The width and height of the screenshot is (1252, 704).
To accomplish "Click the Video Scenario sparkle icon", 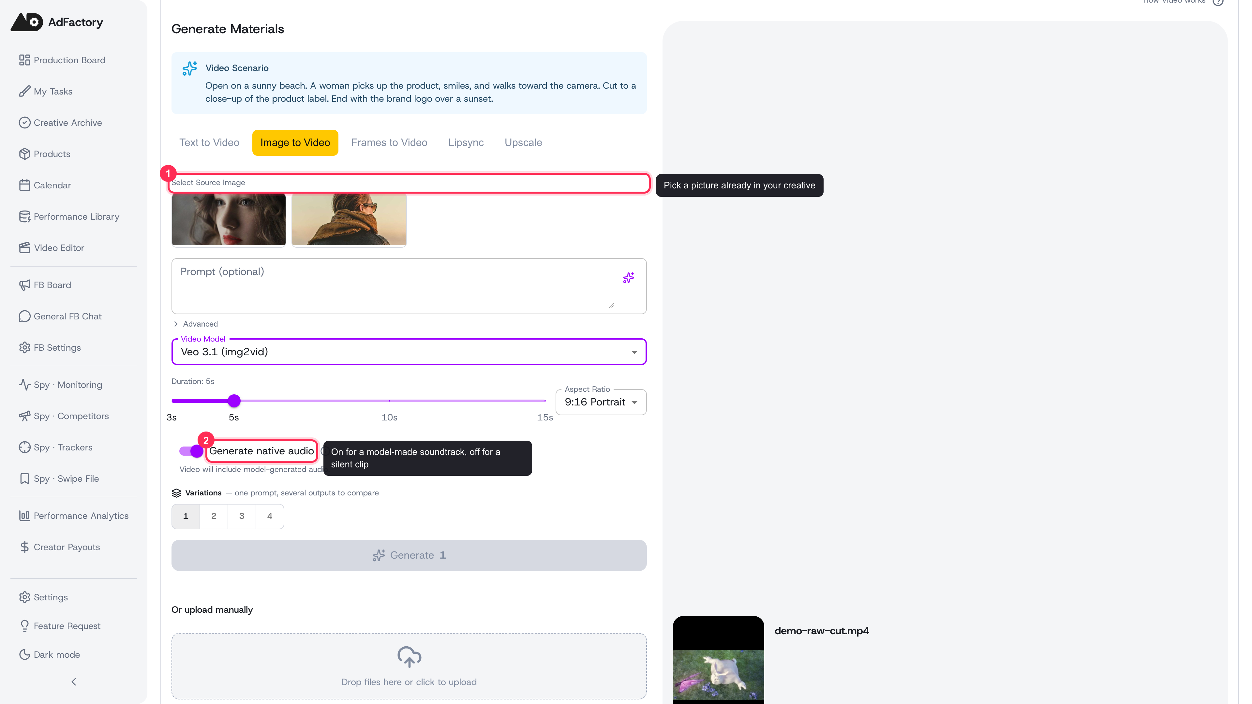I will point(189,68).
